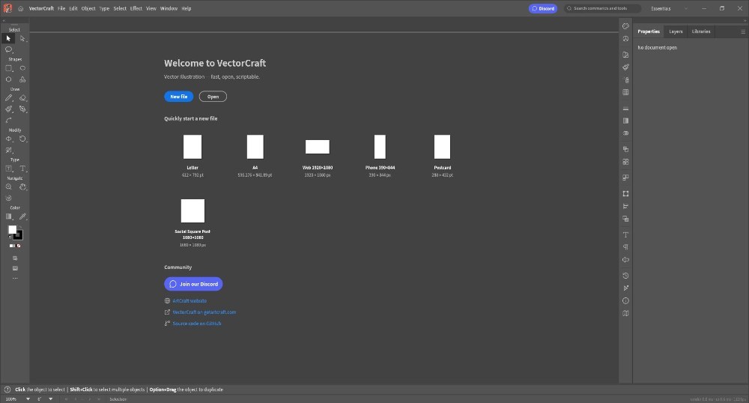Click the Open button
This screenshot has height=403, width=749.
tap(213, 97)
